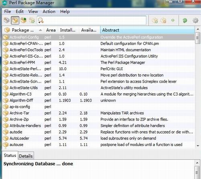The width and height of the screenshot is (201, 179).
Task: Switch to the Details tab
Action: point(26,156)
